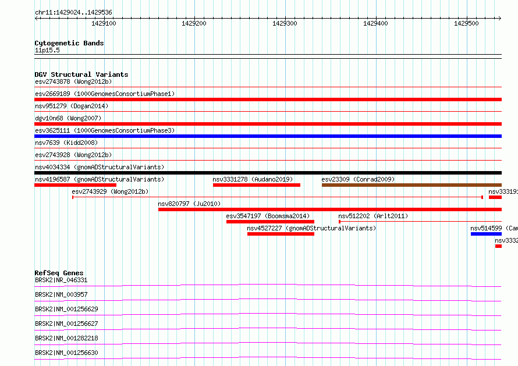518x366 pixels.
Task: Click the red nsv820797 (Ju2010) bar
Action: point(330,209)
